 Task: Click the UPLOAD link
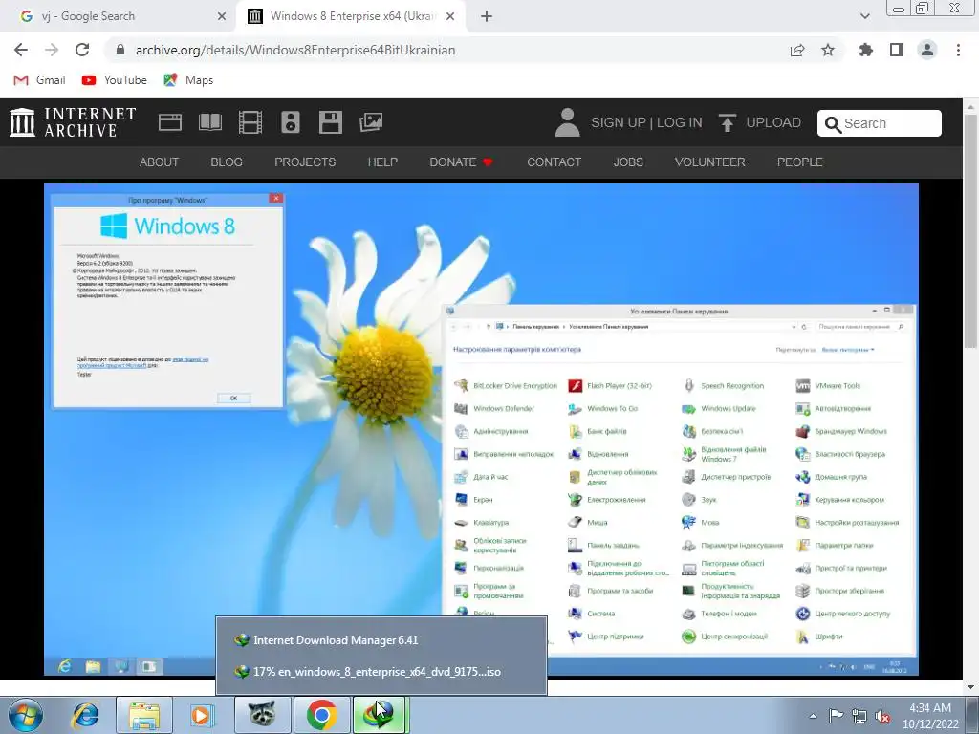coord(773,122)
